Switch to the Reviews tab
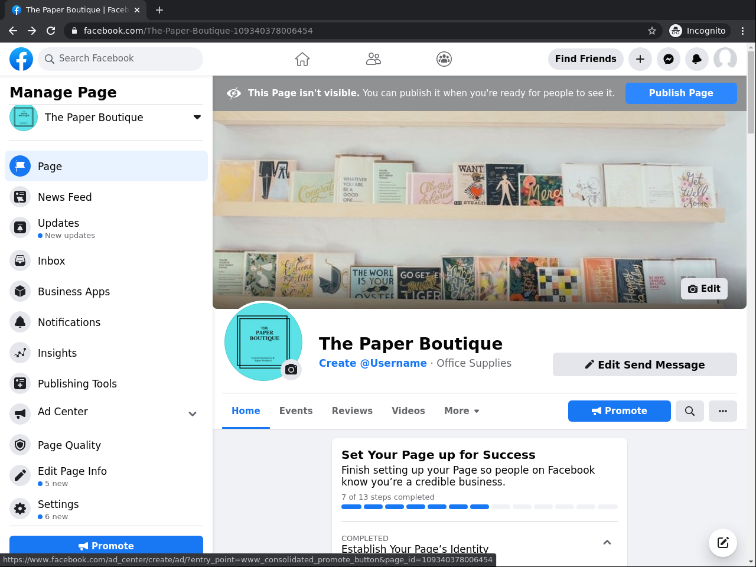Viewport: 756px width, 567px height. click(x=352, y=411)
